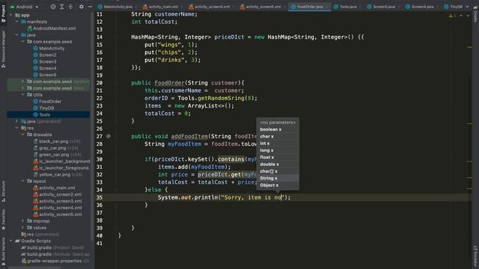
Task: Select black_car.png drawable
Action: point(57,141)
